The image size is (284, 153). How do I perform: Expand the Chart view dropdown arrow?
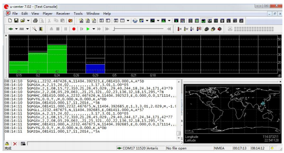(158, 20)
